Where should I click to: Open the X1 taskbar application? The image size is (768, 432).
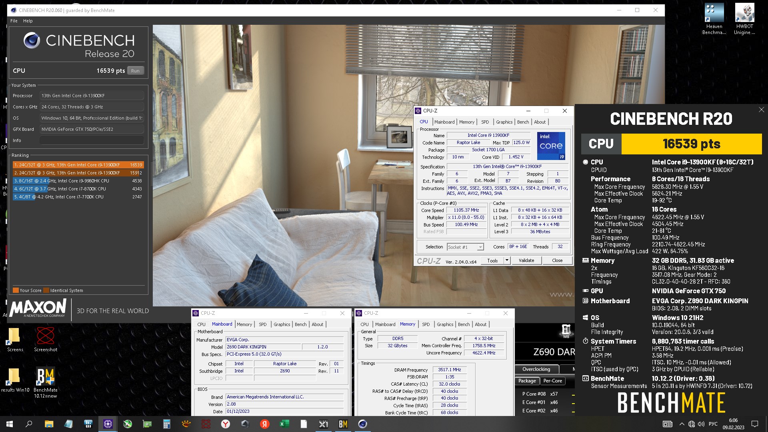[324, 424]
